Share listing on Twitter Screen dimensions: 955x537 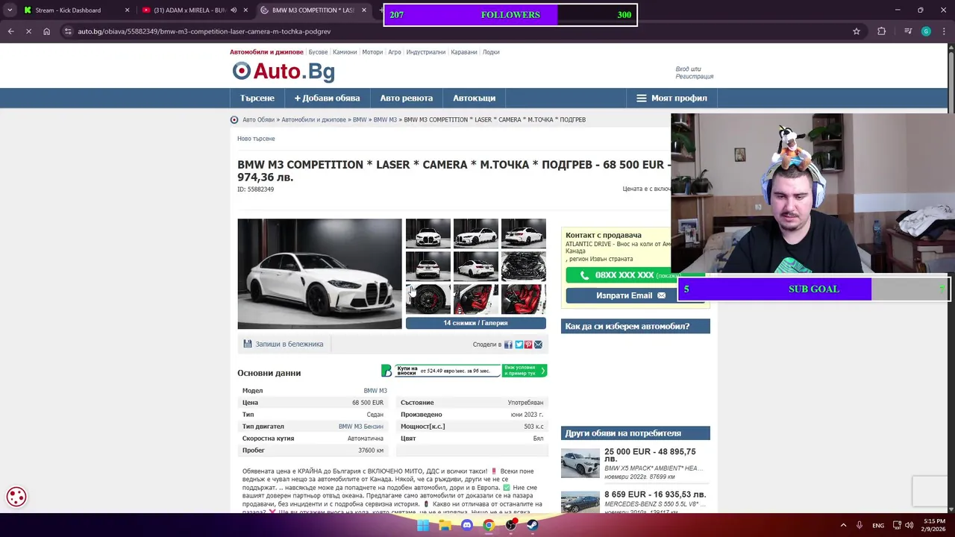click(x=519, y=345)
